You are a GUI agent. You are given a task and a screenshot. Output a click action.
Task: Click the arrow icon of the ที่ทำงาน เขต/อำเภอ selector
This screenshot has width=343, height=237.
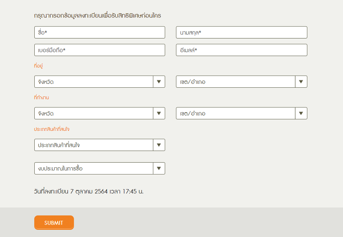tap(301, 113)
